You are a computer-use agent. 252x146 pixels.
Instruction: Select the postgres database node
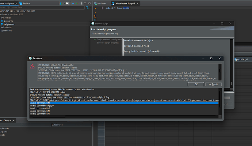click(x=7, y=21)
